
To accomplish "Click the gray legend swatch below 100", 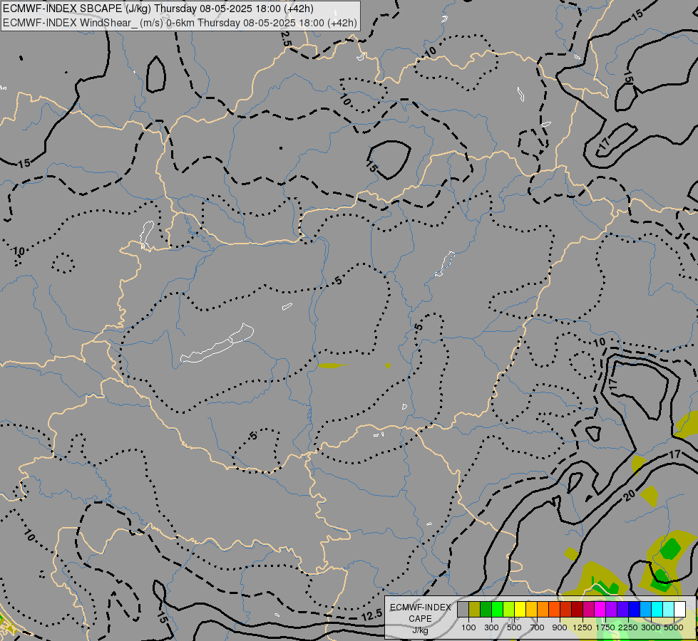I will point(463,609).
